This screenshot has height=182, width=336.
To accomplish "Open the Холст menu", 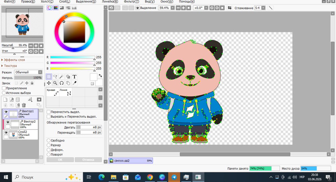I will point(47,2).
